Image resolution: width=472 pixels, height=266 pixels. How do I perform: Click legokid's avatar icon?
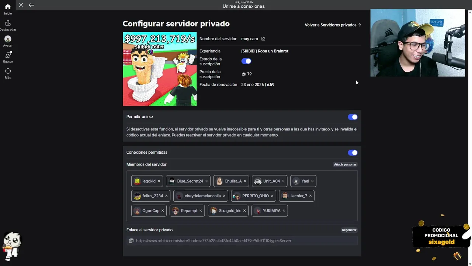(137, 181)
